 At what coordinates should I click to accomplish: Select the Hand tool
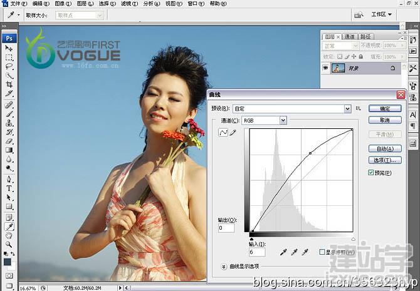(x=9, y=236)
